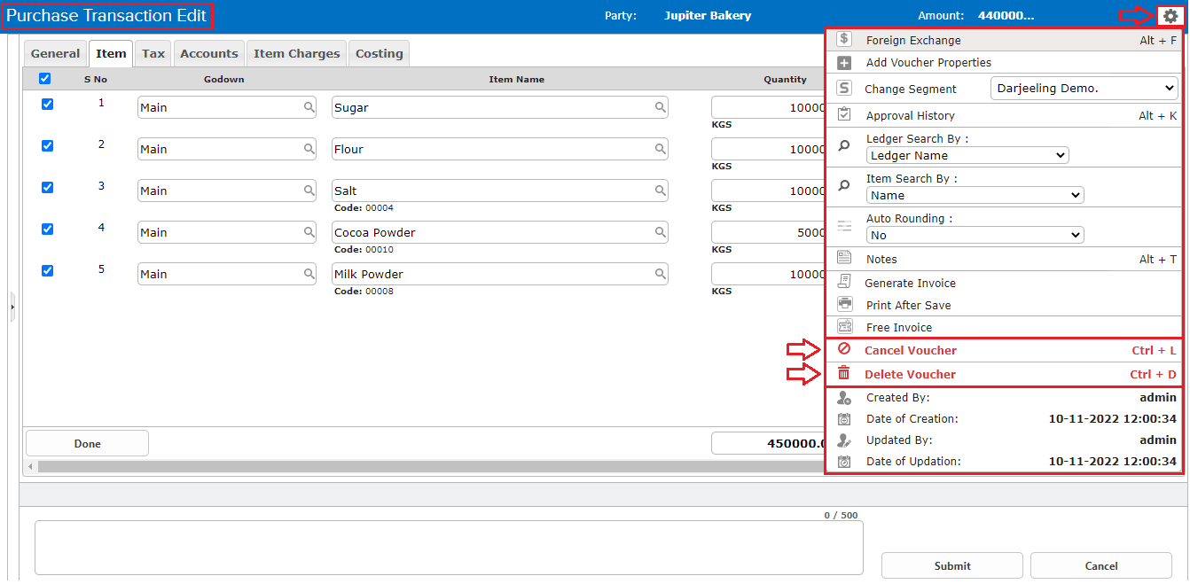Click the Done button
Viewport: 1190px width, 584px height.
tap(87, 443)
